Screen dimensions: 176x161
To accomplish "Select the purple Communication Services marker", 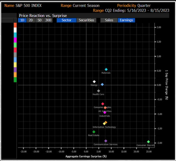I will pos(106,141).
